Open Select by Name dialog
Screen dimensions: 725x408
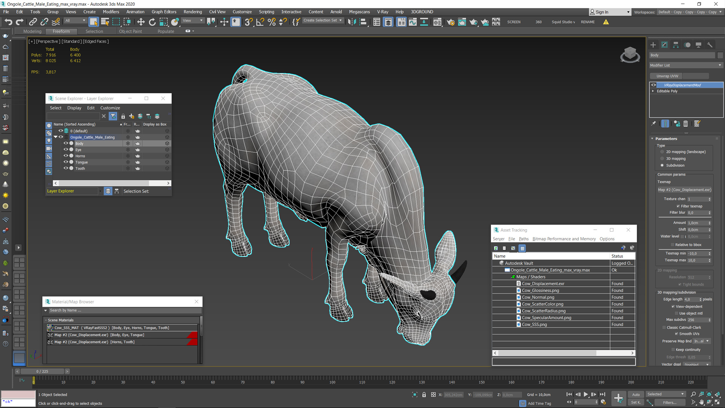pos(105,22)
